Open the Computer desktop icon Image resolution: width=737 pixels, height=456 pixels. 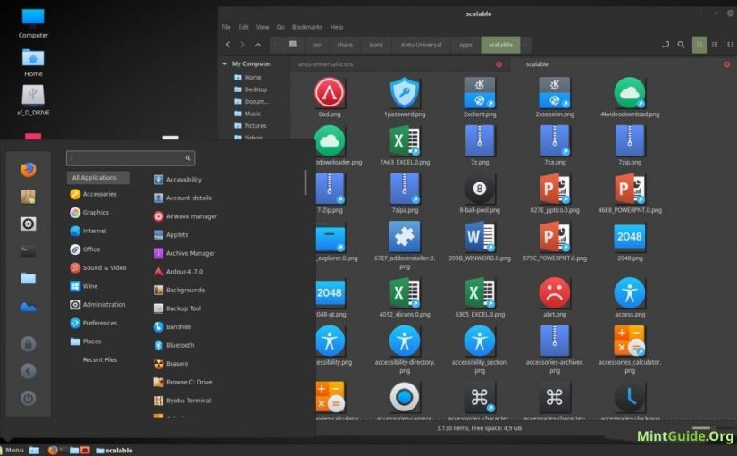click(33, 23)
